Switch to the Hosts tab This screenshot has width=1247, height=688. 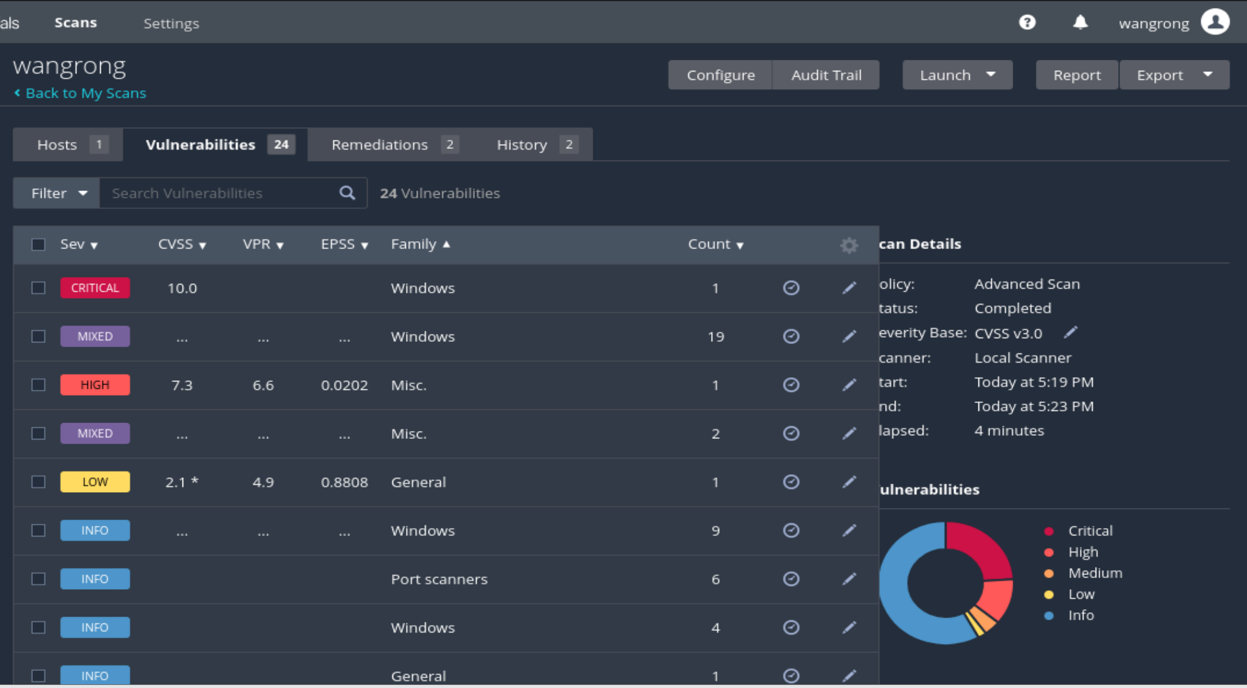[x=68, y=145]
